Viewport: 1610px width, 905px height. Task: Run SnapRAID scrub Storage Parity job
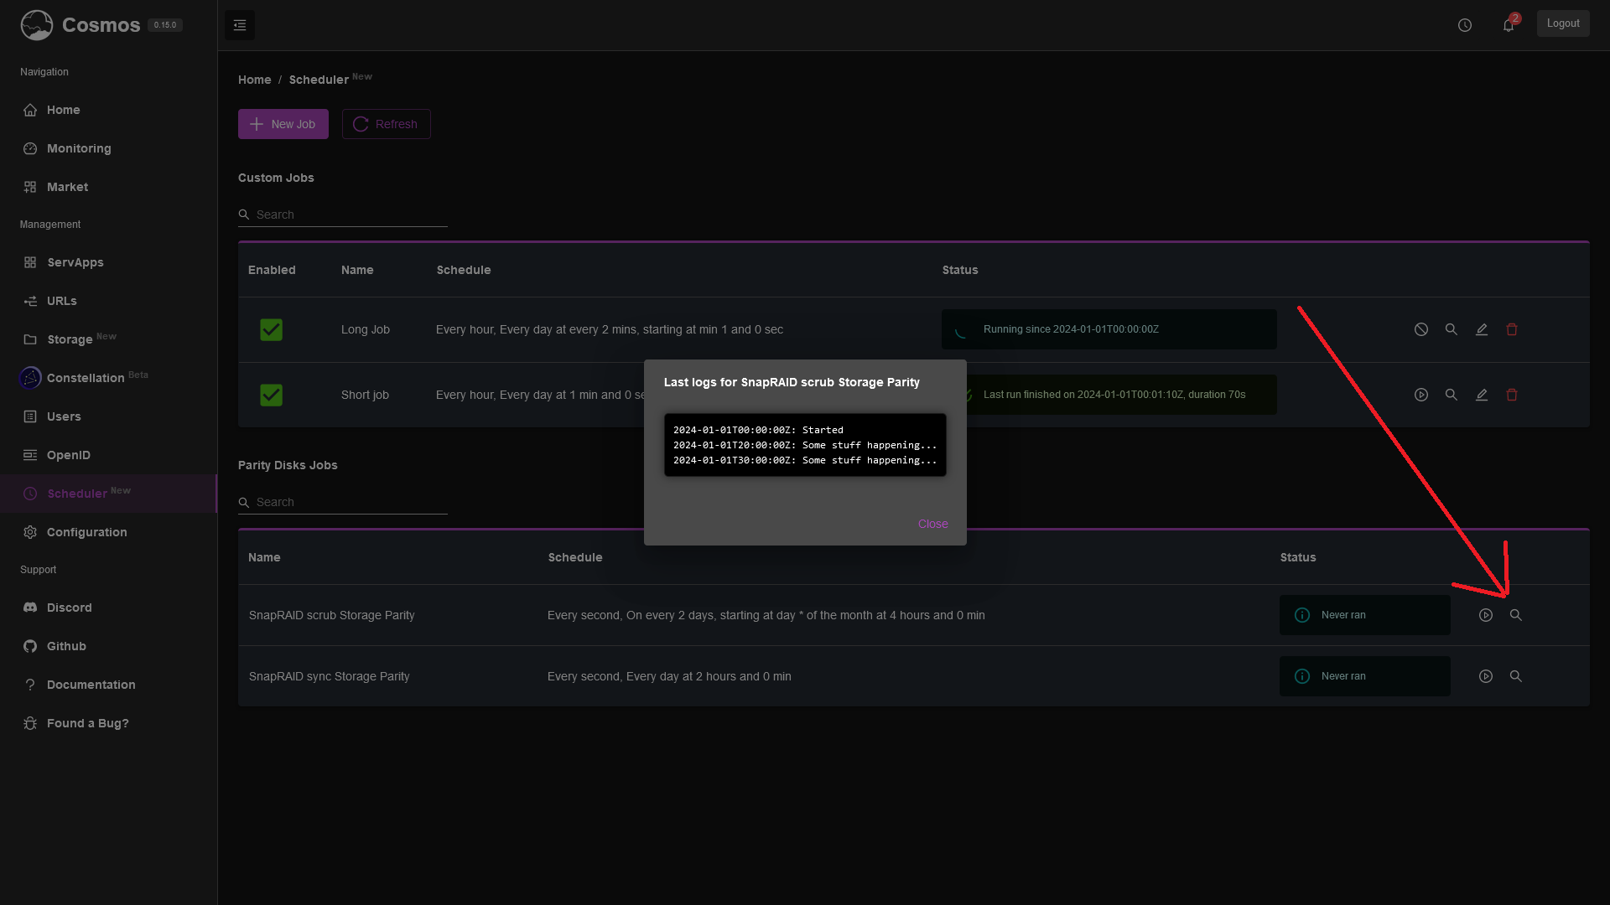click(x=1486, y=615)
